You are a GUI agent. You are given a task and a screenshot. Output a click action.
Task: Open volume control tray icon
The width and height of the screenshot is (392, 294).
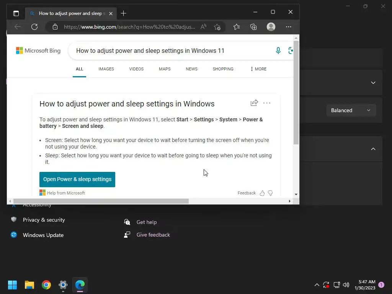346,285
